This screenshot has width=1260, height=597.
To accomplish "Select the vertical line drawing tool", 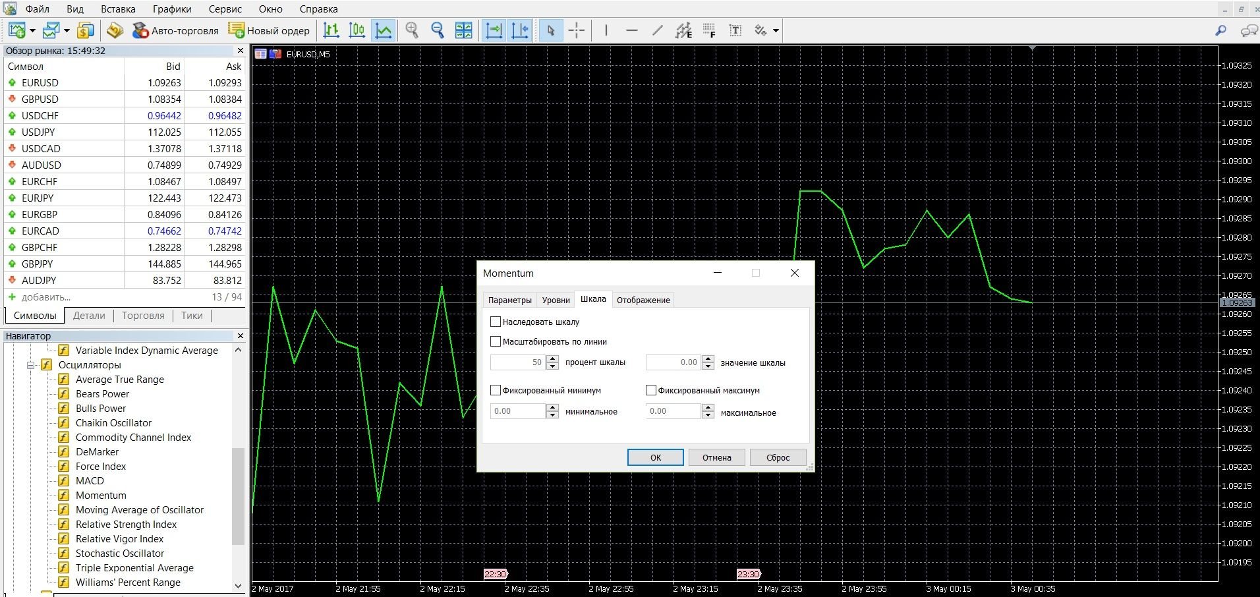I will (606, 30).
